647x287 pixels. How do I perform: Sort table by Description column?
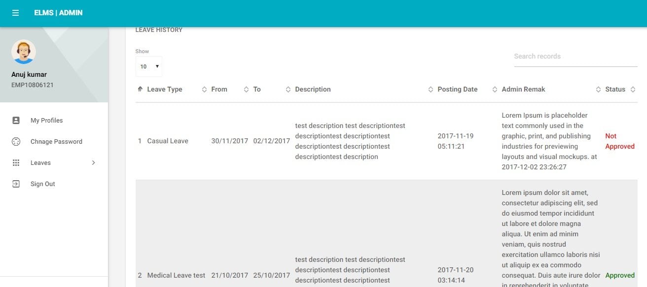point(313,89)
